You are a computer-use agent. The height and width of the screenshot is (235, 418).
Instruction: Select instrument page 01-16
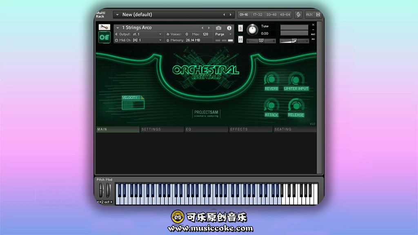(x=244, y=15)
